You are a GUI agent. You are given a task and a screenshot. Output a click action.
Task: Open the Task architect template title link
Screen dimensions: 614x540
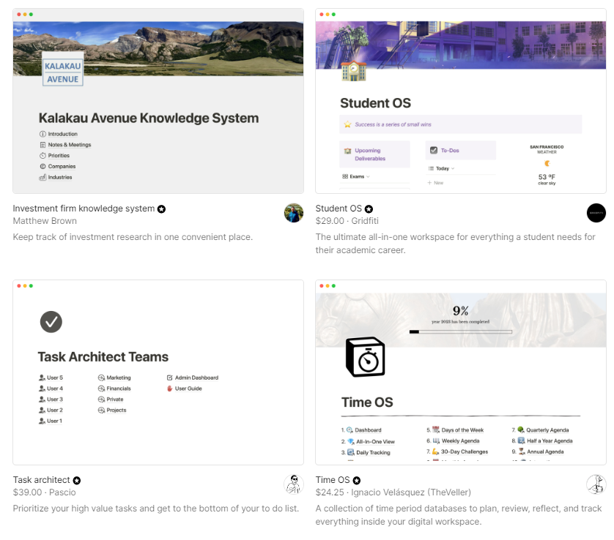[x=42, y=480]
